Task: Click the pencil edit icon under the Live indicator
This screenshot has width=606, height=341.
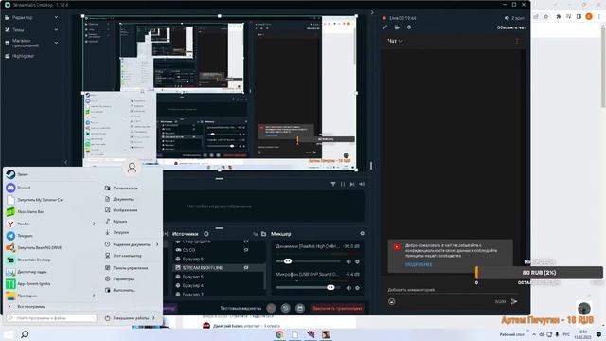Action: 385,27
